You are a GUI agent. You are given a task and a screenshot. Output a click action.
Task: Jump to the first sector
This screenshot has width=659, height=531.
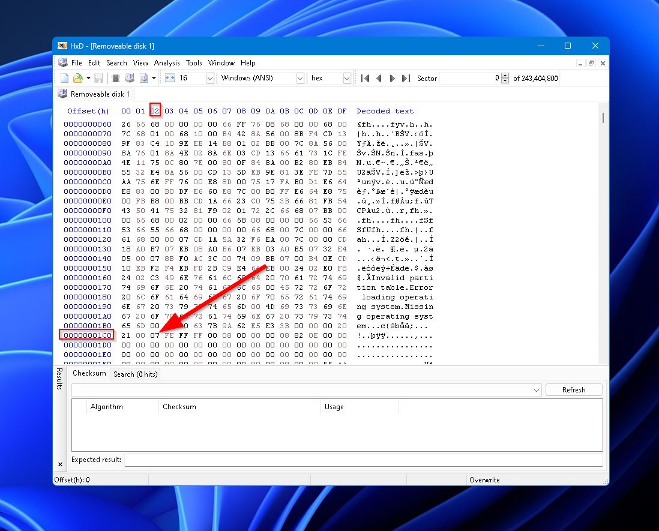click(x=365, y=78)
